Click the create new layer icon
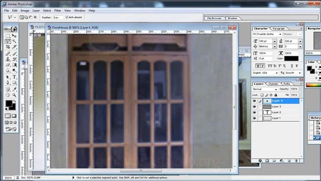321x181 pixels. click(x=289, y=161)
